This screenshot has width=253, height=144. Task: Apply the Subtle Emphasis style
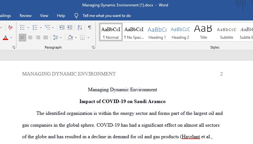pyautogui.click(x=246, y=32)
